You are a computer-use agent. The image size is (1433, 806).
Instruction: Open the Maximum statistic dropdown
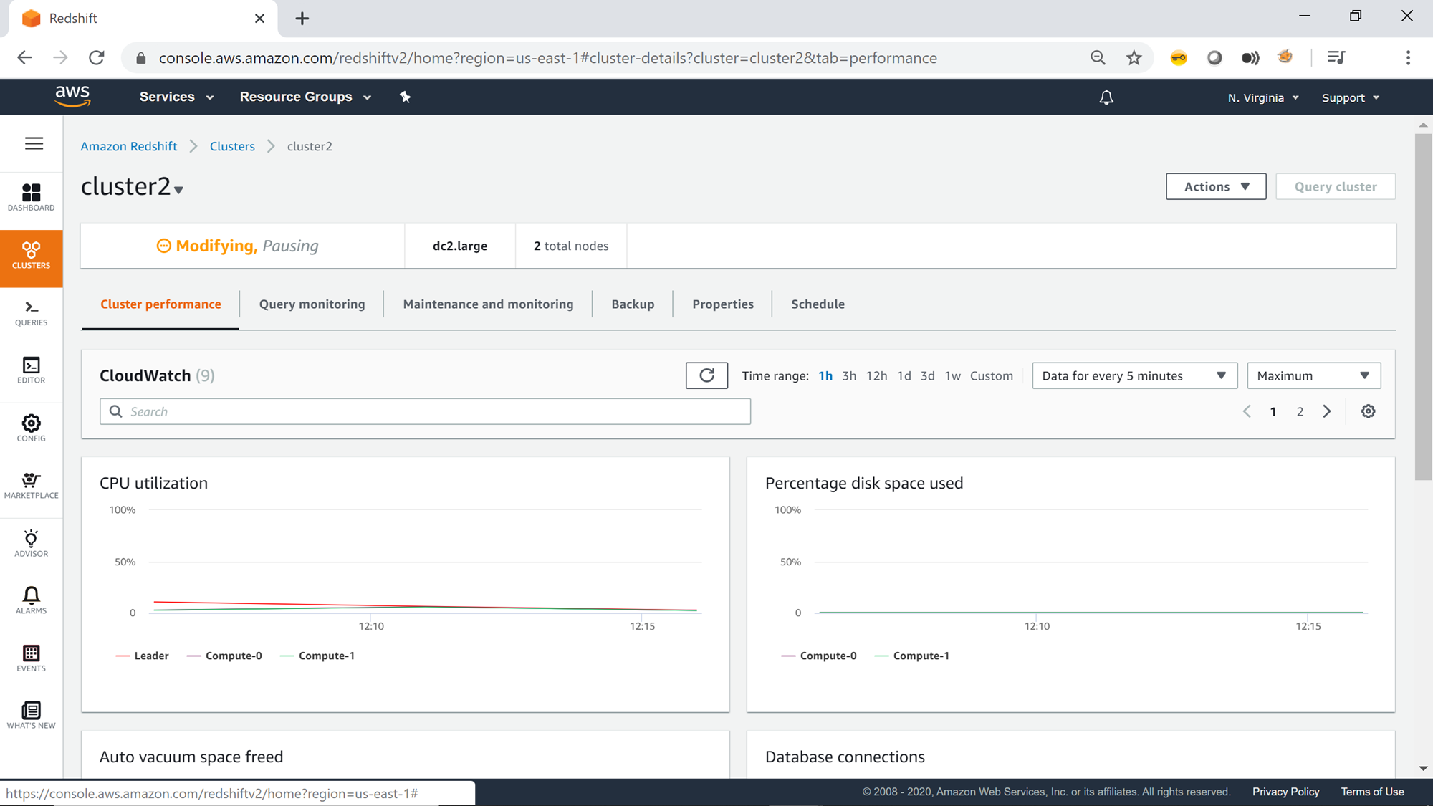[x=1313, y=376]
